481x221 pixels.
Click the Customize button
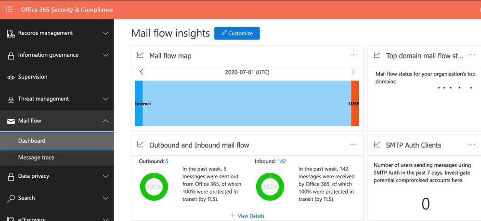coord(237,33)
